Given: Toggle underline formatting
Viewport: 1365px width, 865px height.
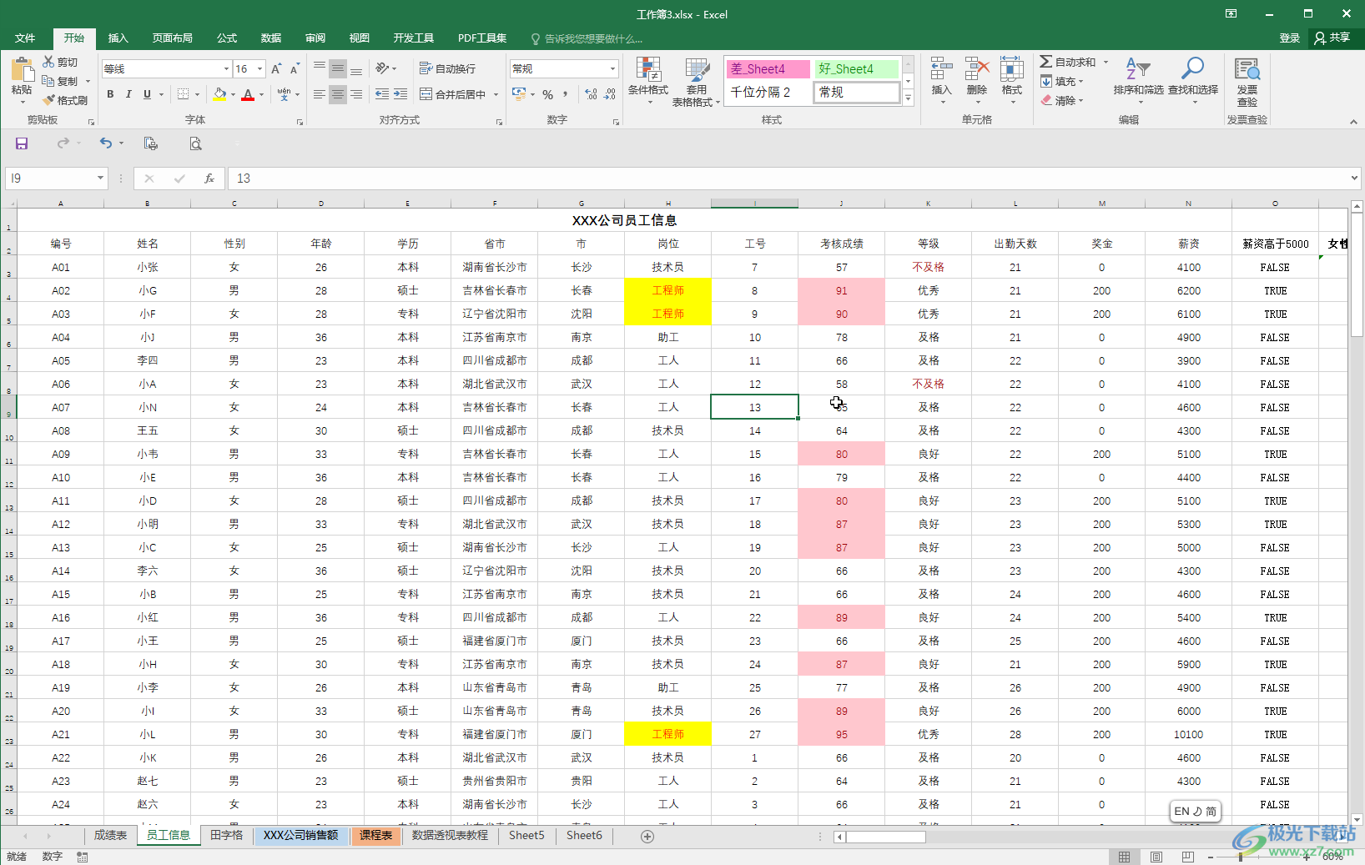Looking at the screenshot, I should [147, 94].
